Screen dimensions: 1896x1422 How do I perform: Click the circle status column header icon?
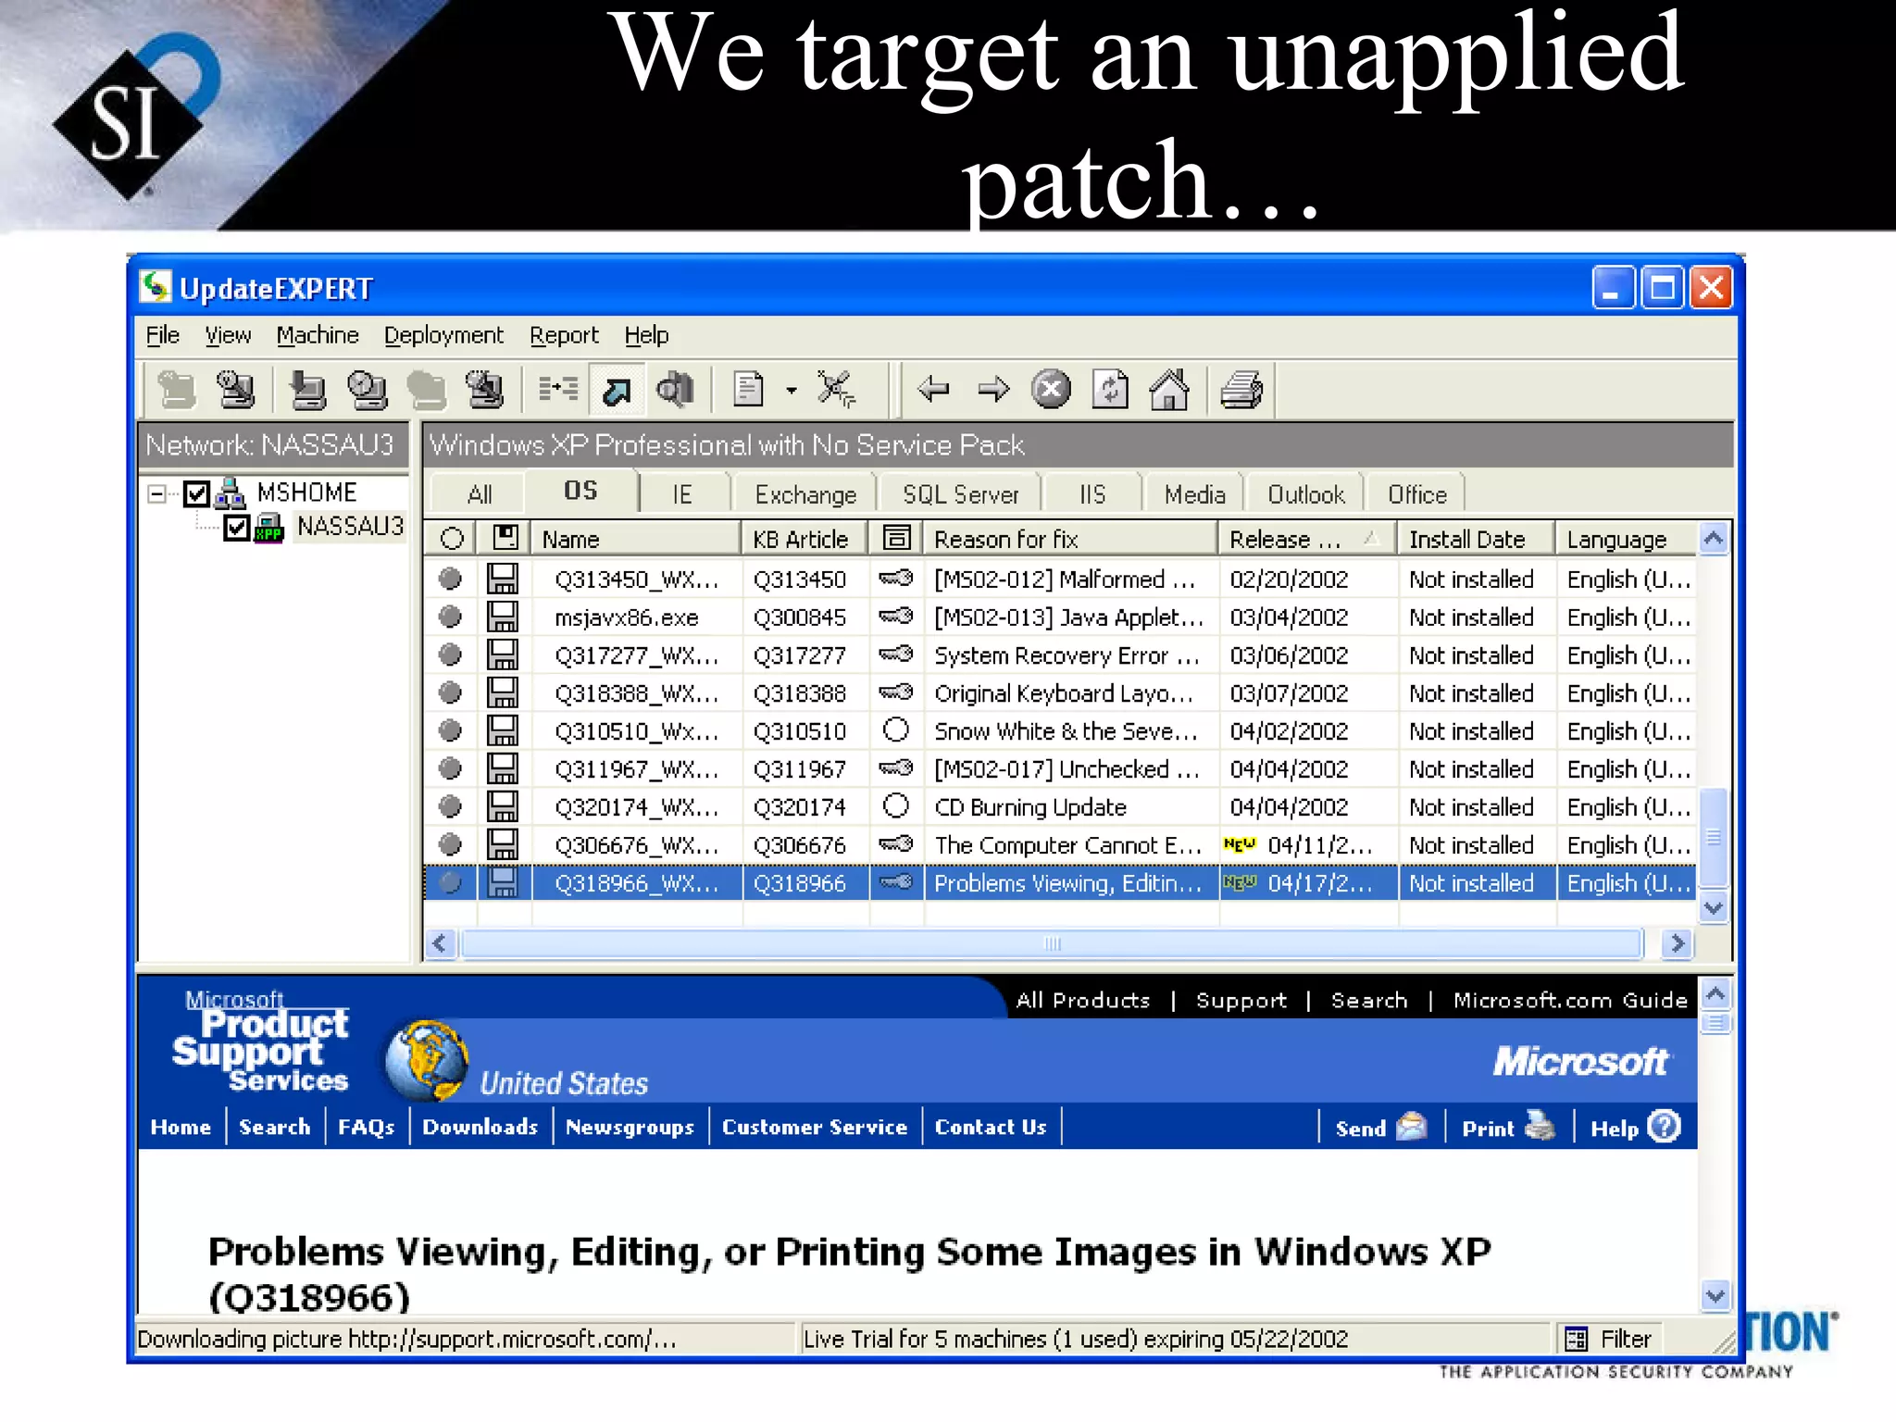pos(452,539)
